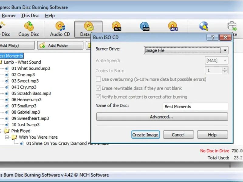
Task: Select the 05 Scratch Bass.mp3 file name
Action: tap(31, 93)
